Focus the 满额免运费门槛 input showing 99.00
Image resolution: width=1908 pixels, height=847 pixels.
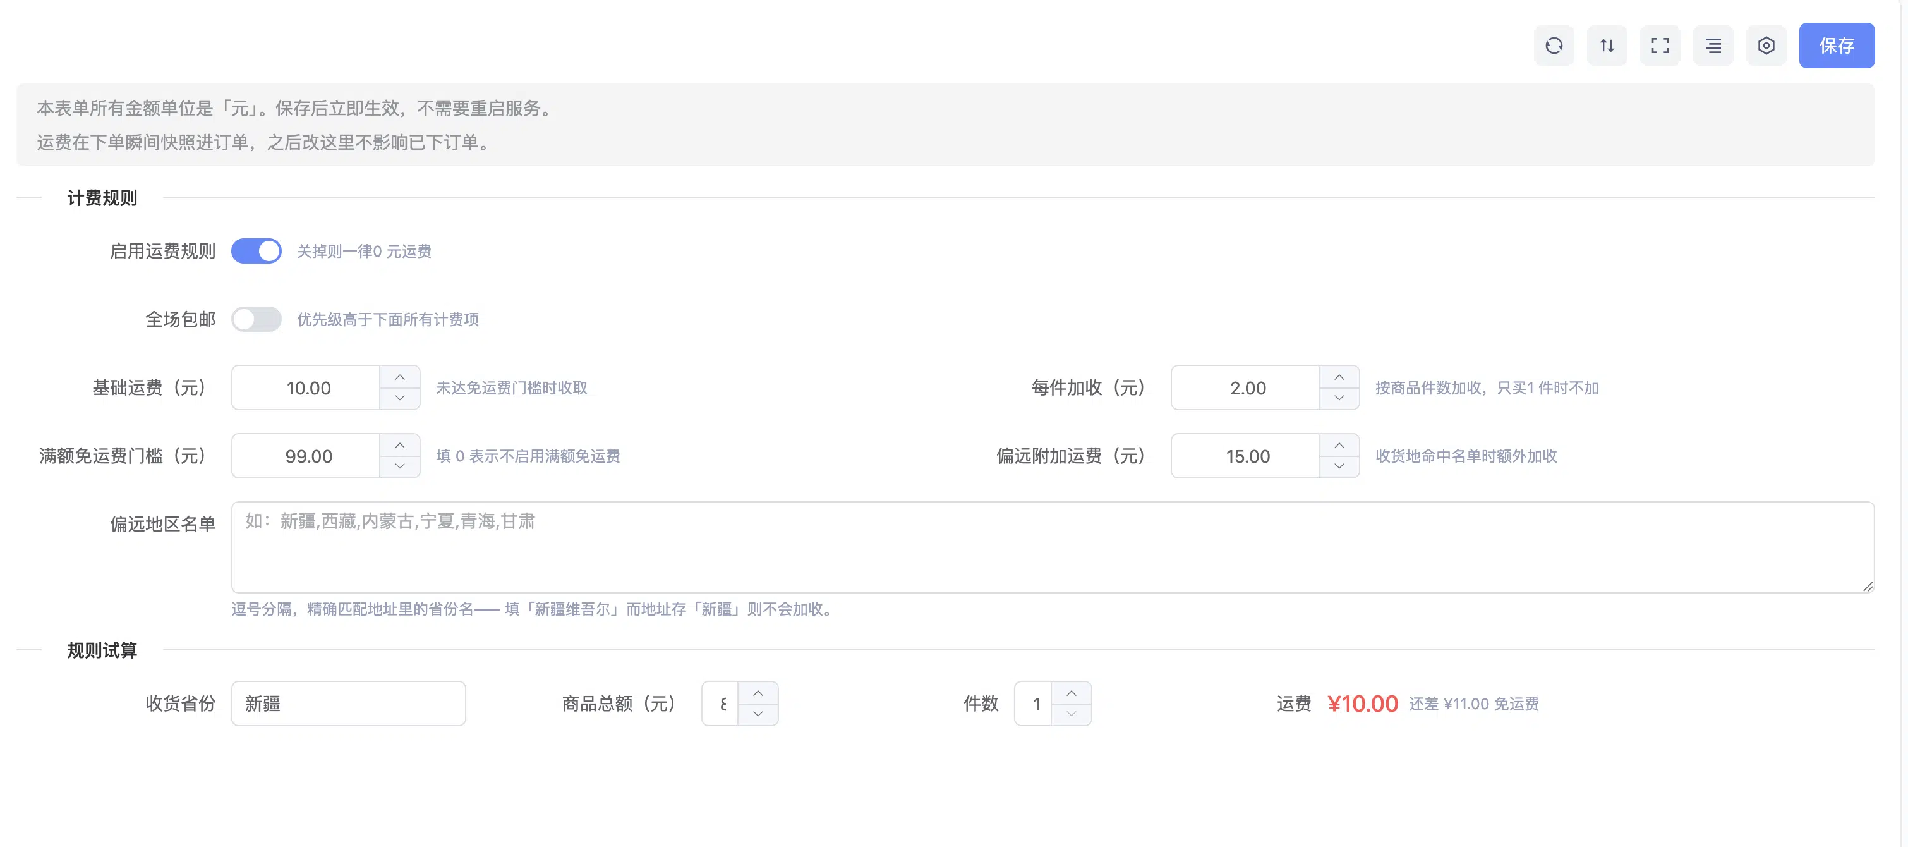click(x=306, y=456)
